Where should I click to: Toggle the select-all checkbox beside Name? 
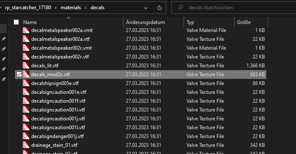click(x=16, y=22)
